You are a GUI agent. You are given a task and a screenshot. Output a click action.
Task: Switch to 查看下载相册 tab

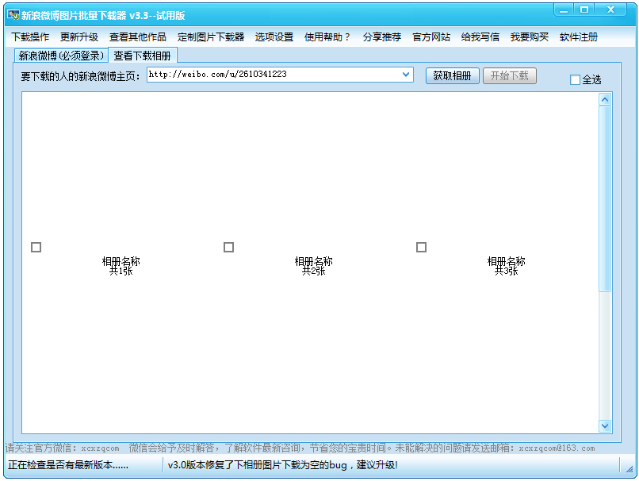[142, 56]
